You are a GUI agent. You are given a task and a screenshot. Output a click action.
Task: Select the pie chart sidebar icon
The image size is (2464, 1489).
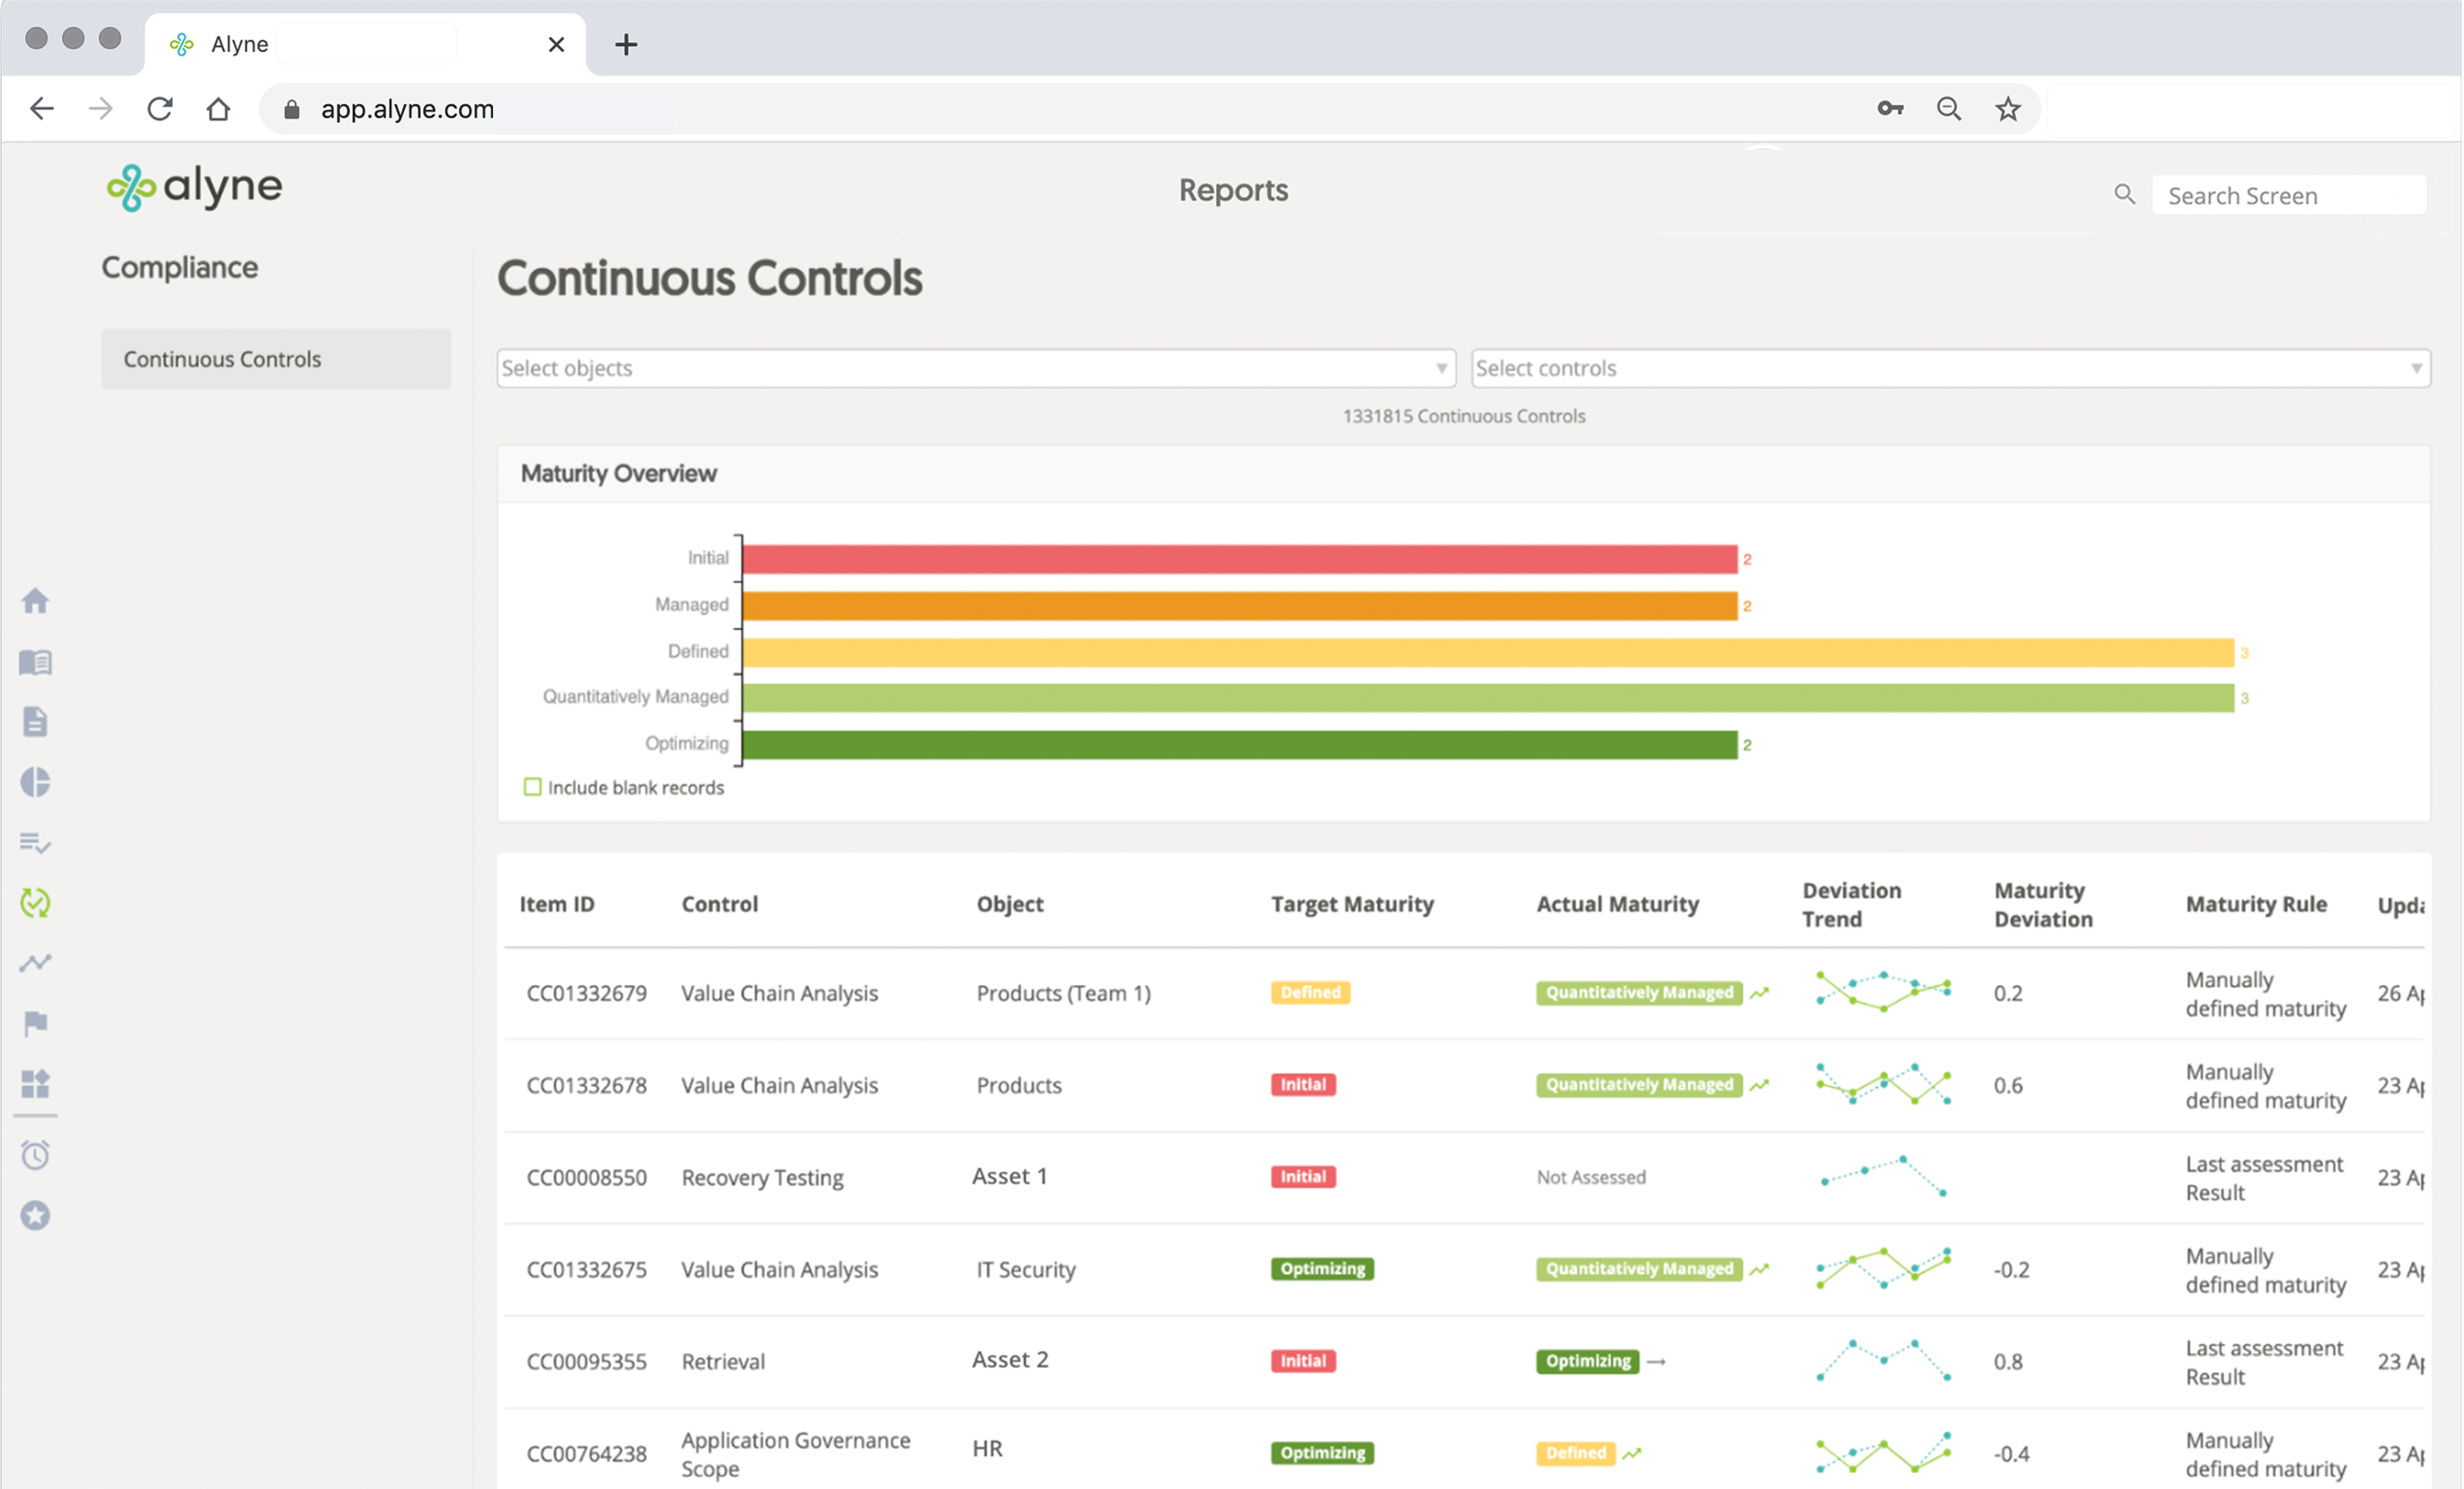[35, 783]
